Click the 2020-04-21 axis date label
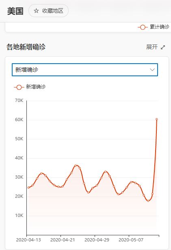This screenshot has height=250, width=171. point(63,240)
